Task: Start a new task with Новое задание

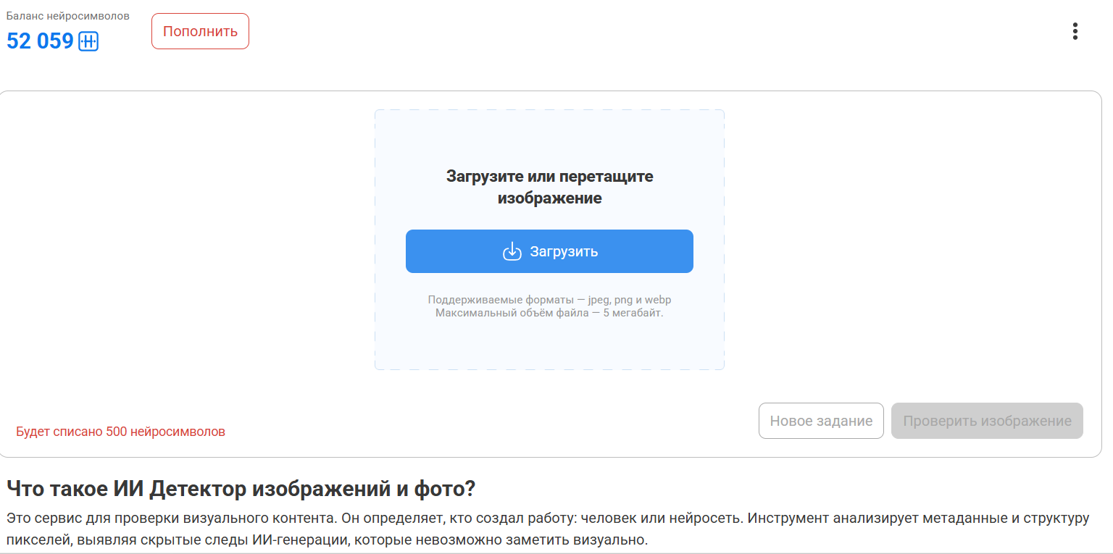Action: pyautogui.click(x=821, y=421)
